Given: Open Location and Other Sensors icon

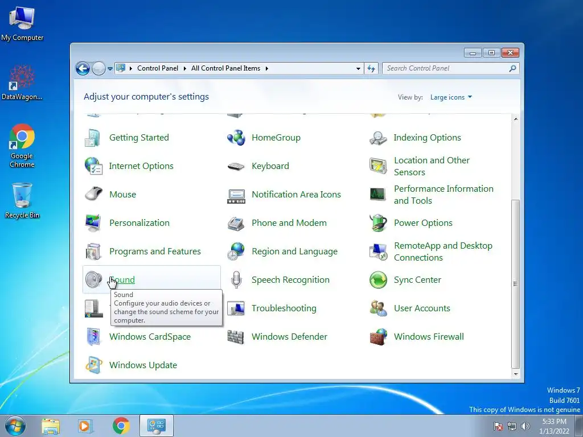Looking at the screenshot, I should click(x=378, y=166).
